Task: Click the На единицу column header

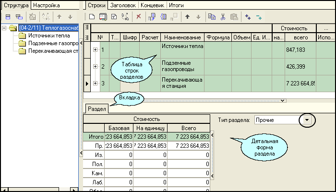Action: click(x=150, y=128)
